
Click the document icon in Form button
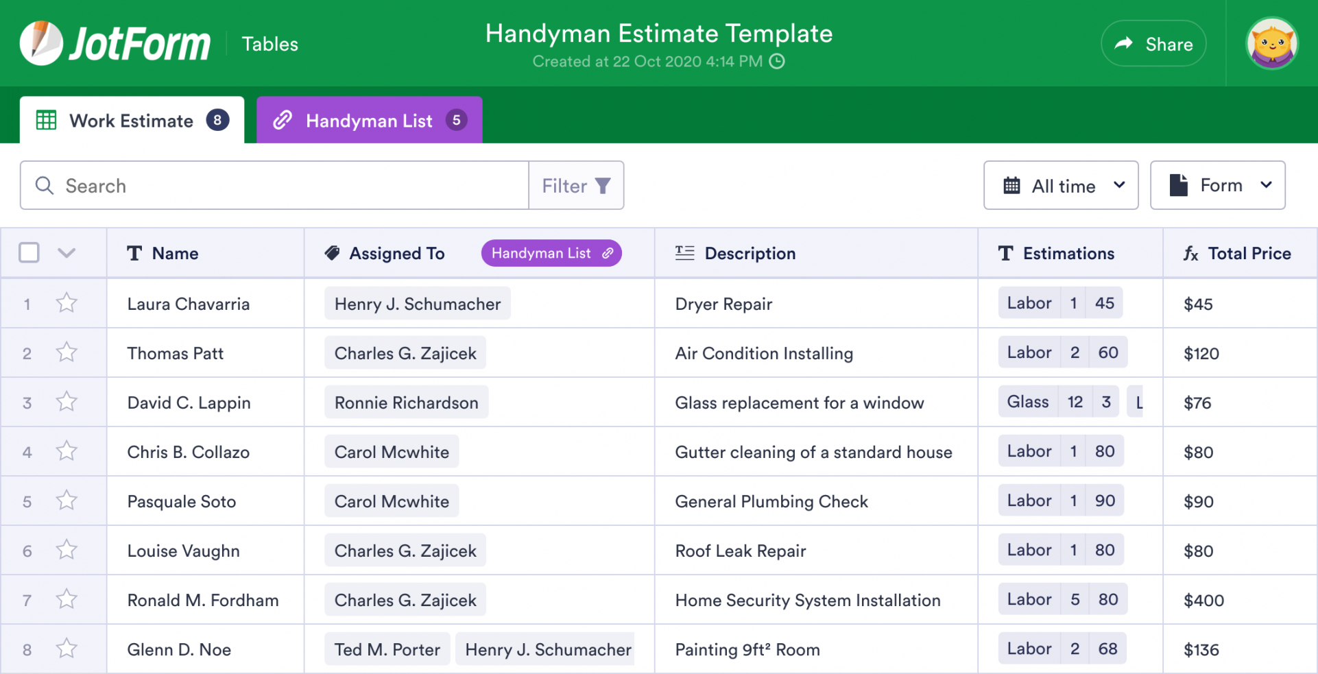point(1178,185)
